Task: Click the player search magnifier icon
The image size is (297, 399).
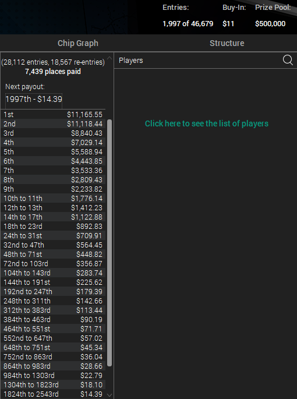Action: pyautogui.click(x=288, y=61)
